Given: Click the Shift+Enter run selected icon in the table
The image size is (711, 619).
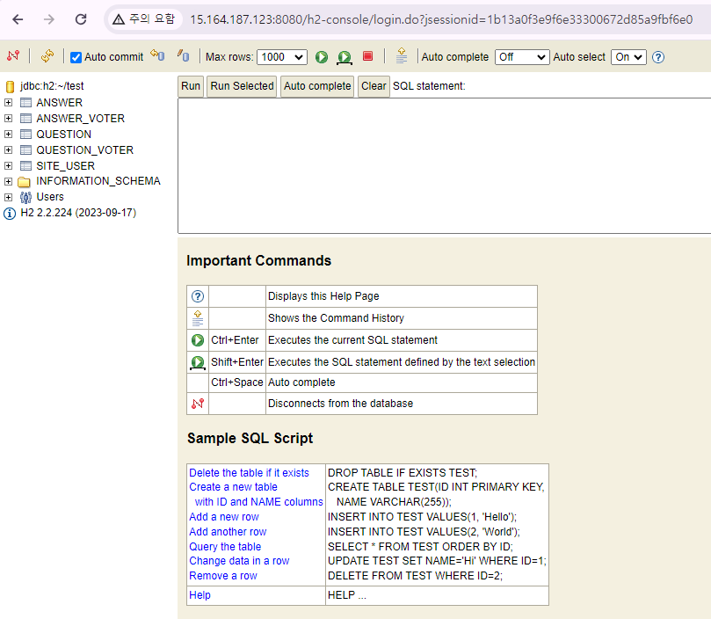Looking at the screenshot, I should (x=197, y=362).
